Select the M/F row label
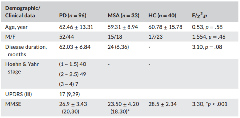 [x=10, y=37]
